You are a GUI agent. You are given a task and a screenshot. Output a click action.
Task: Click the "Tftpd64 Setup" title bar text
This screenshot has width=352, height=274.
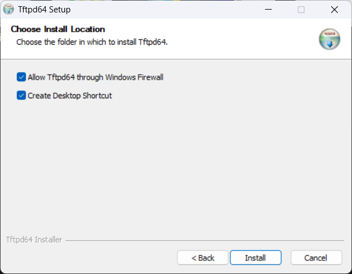pos(45,10)
